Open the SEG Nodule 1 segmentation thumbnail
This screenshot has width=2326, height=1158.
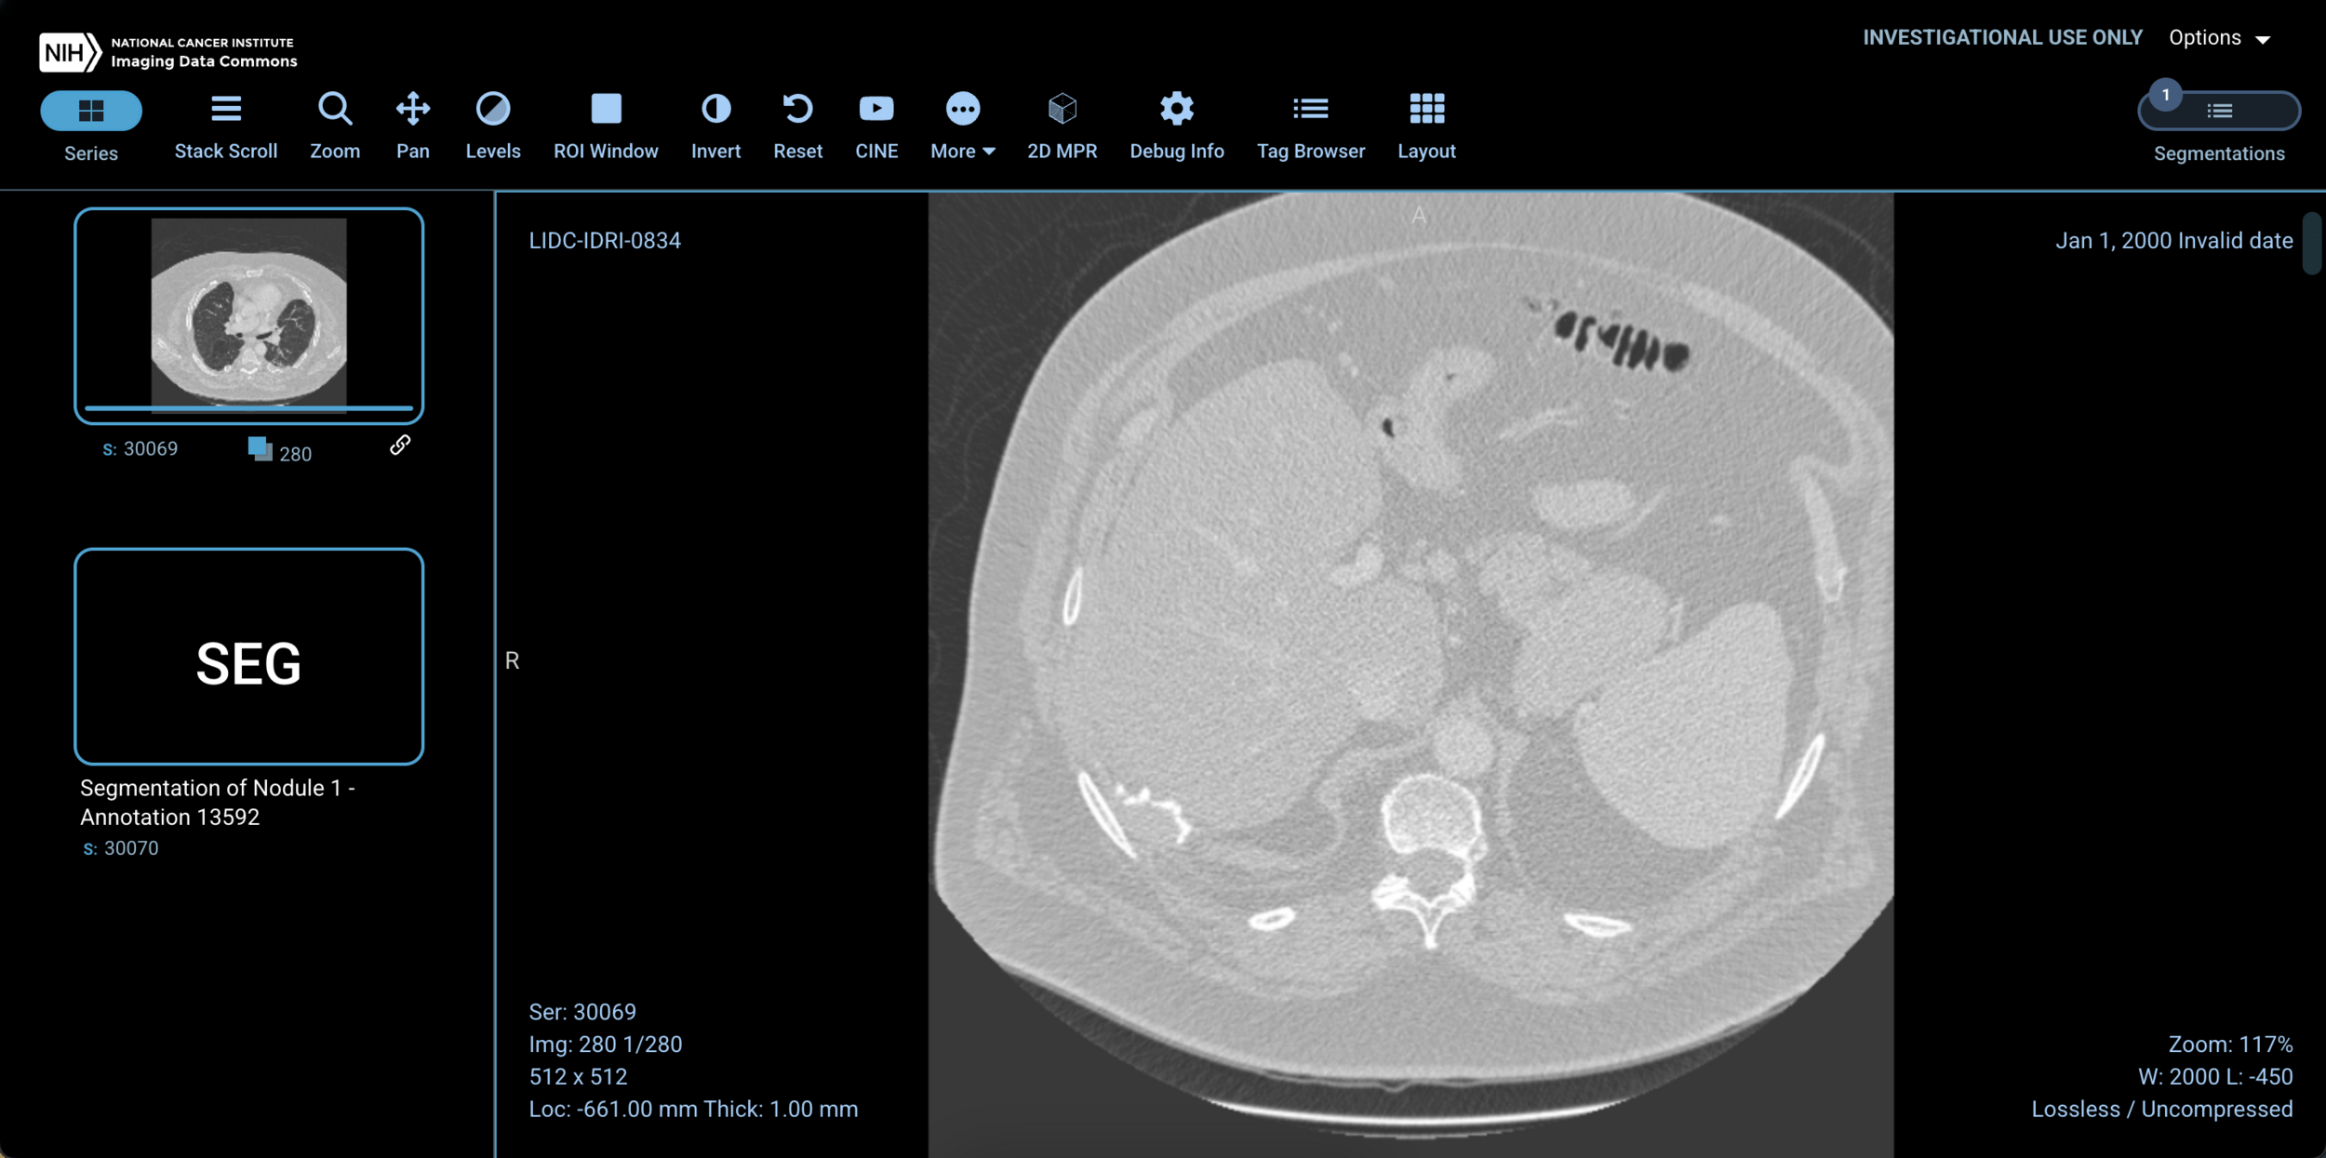click(248, 657)
